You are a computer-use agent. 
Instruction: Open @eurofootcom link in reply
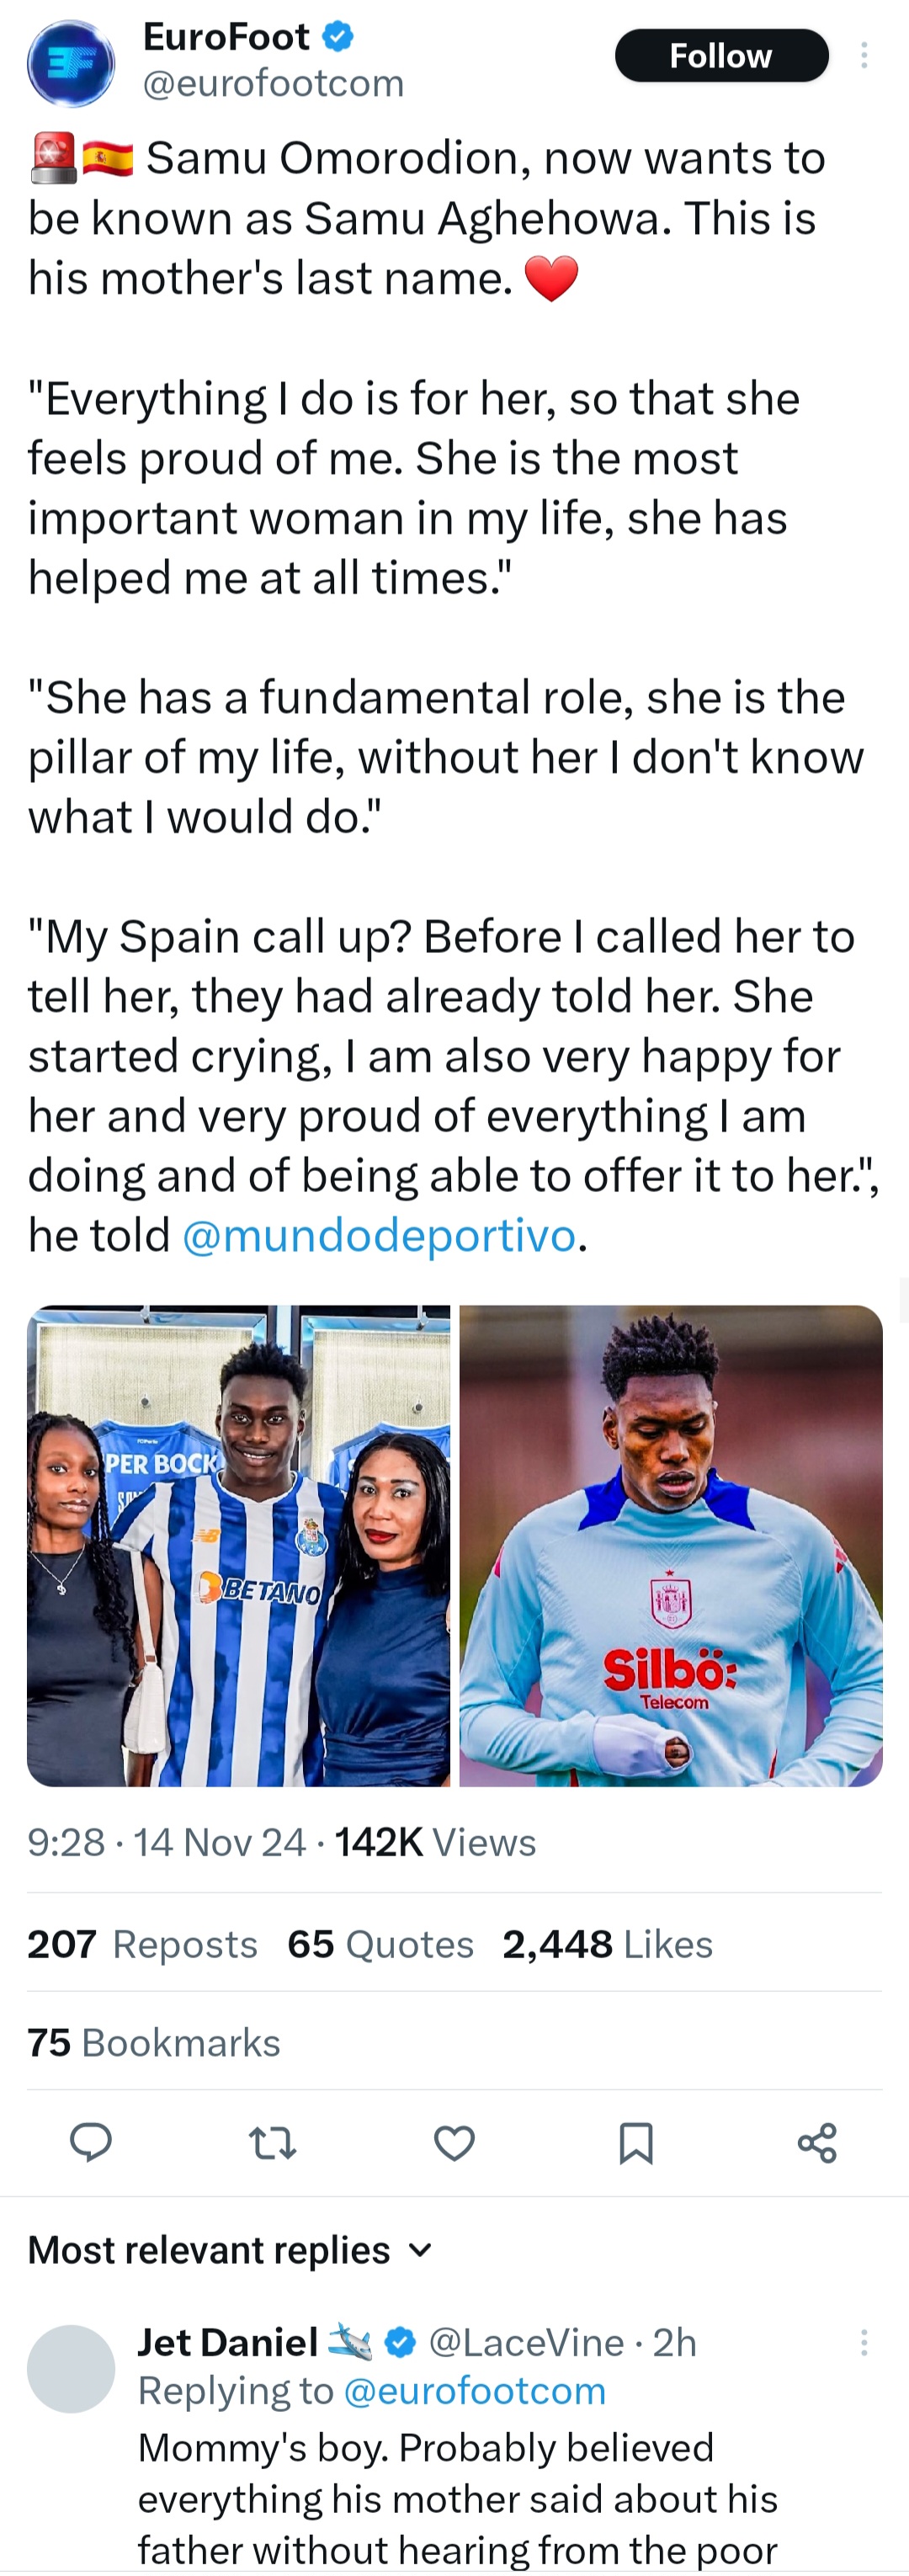click(475, 2391)
